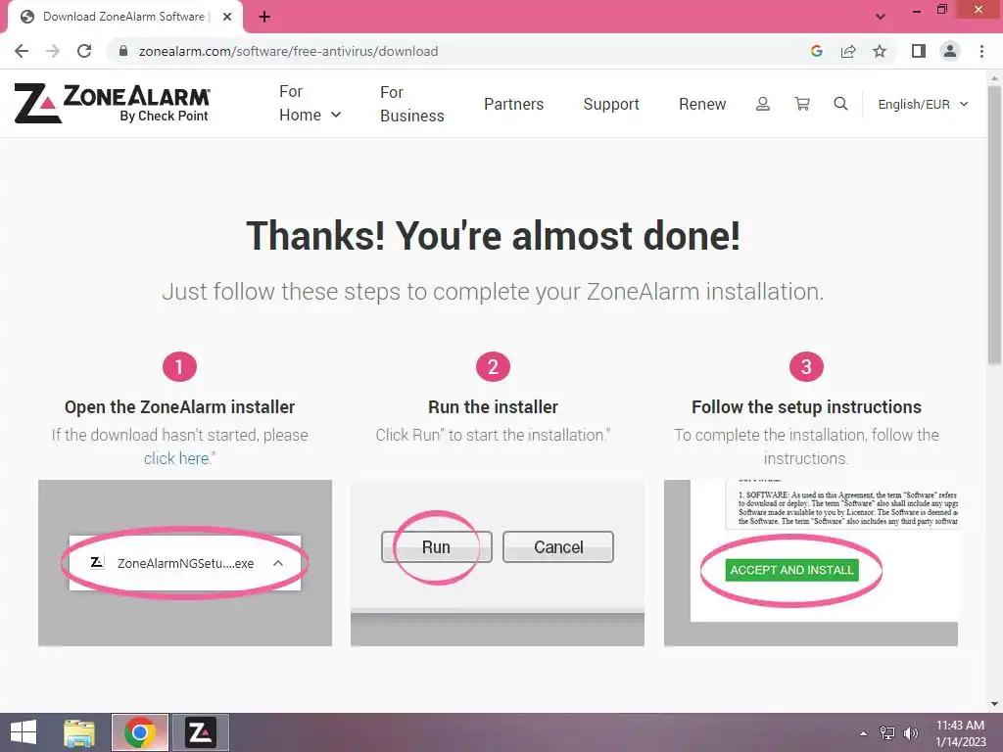This screenshot has height=752, width=1003.
Task: Click the 'Follow the setup instructions' heading
Action: [x=806, y=406]
